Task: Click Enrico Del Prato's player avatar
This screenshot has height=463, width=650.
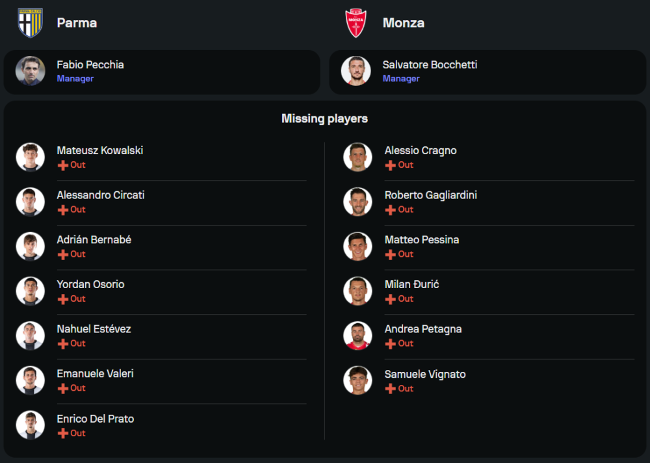Action: point(31,425)
